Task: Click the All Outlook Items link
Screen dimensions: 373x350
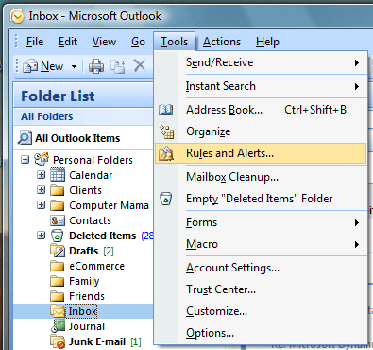Action: point(77,138)
